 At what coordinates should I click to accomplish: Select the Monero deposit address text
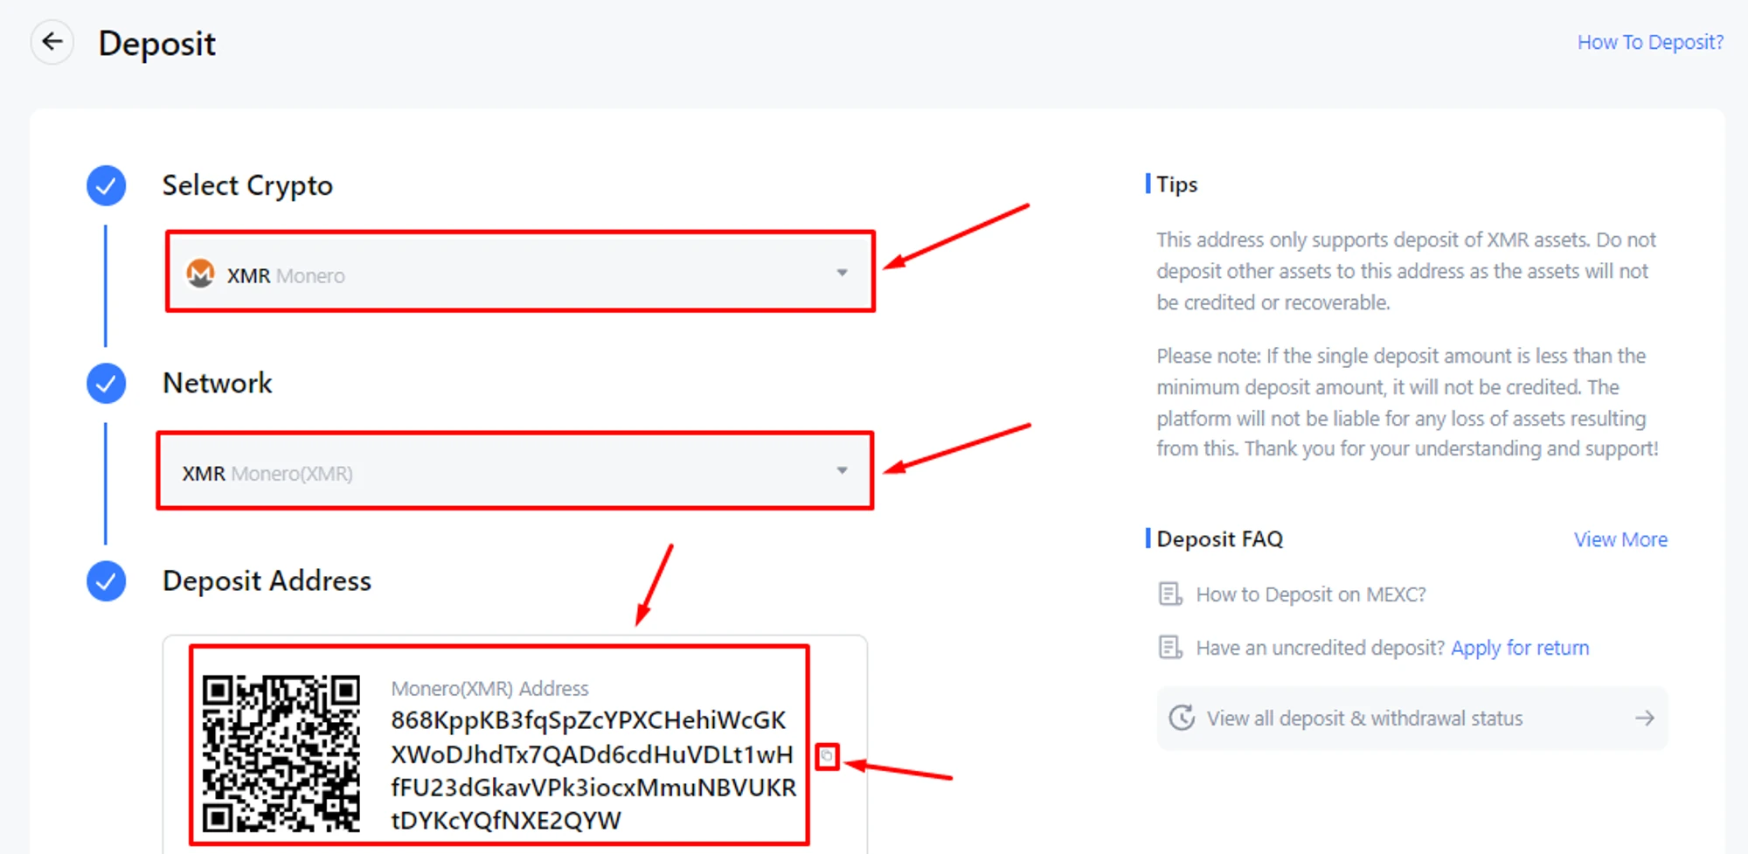pos(593,770)
